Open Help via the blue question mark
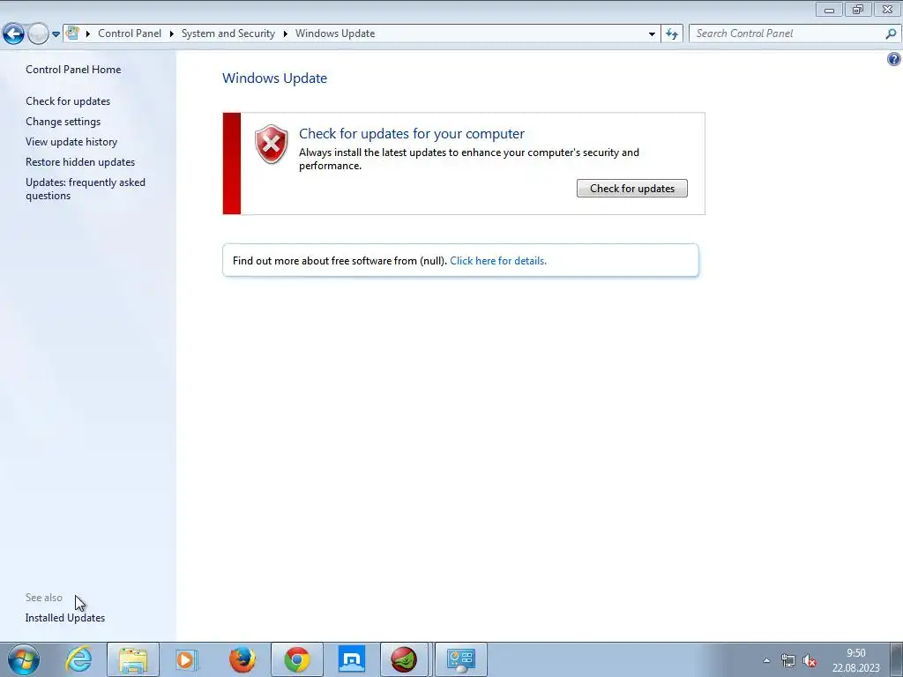Screen dimensions: 903x677 [894, 59]
